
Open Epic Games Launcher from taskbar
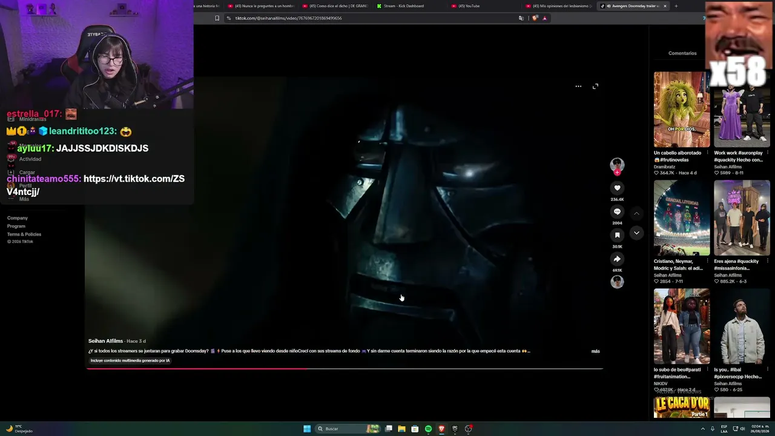[x=455, y=429]
